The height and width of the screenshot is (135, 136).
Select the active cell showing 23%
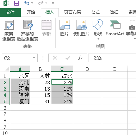click(x=62, y=82)
